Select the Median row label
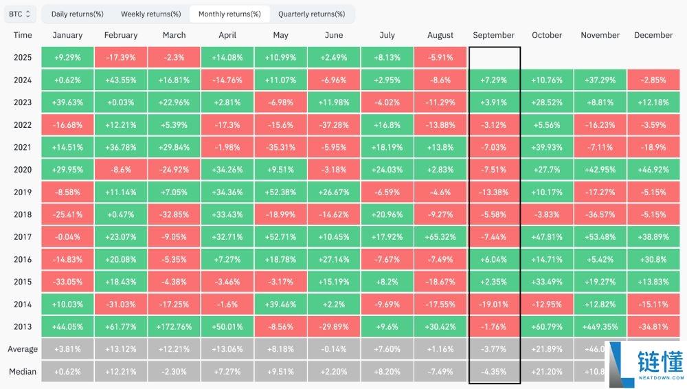This screenshot has height=389, width=687. click(23, 372)
